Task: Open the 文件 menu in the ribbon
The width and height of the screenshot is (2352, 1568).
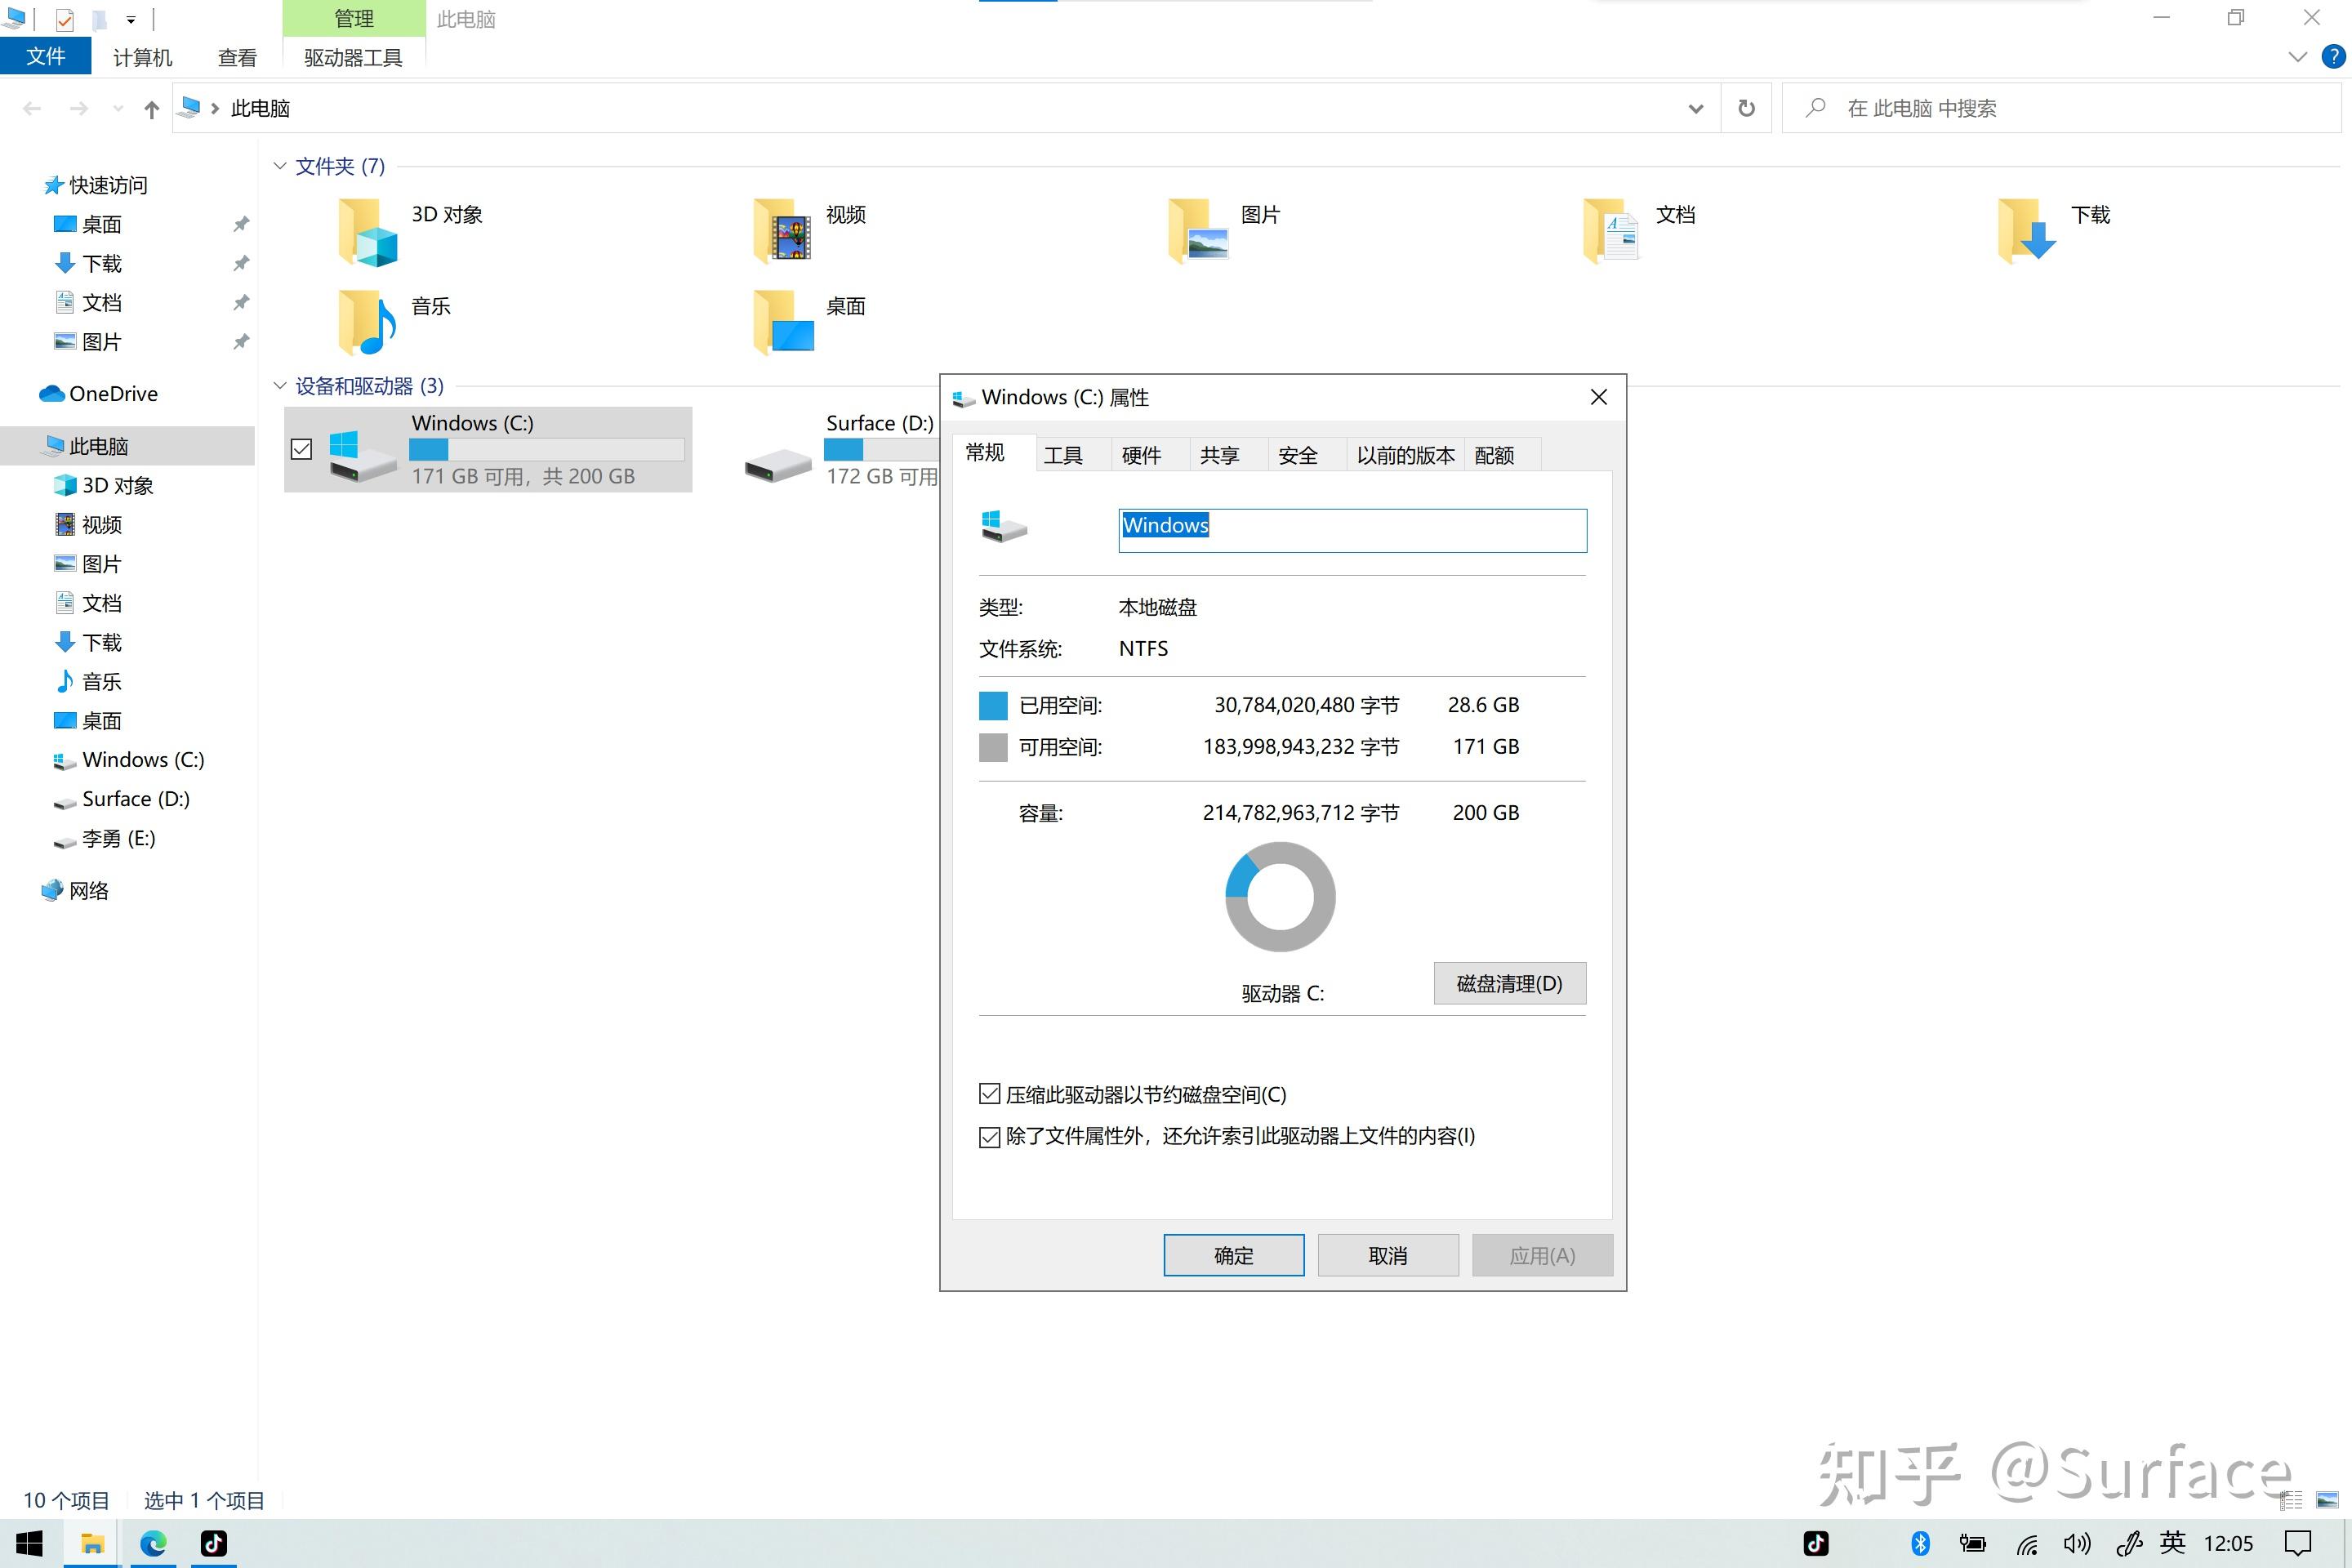Action: [x=46, y=56]
